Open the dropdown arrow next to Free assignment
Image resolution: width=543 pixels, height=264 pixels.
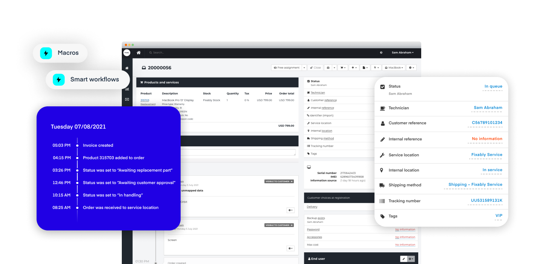coord(304,67)
